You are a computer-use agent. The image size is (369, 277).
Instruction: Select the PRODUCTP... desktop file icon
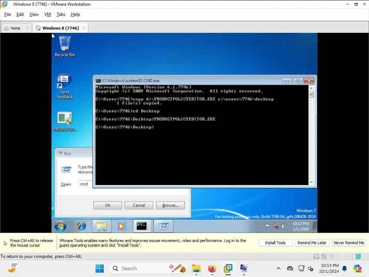coord(65,121)
